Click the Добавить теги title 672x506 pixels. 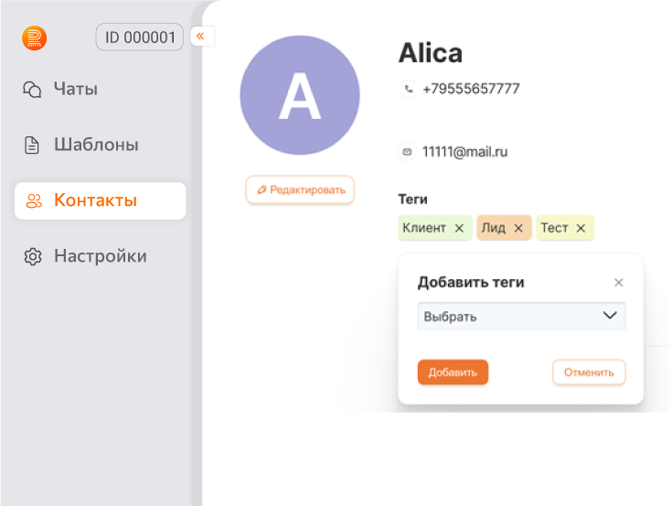tap(471, 282)
